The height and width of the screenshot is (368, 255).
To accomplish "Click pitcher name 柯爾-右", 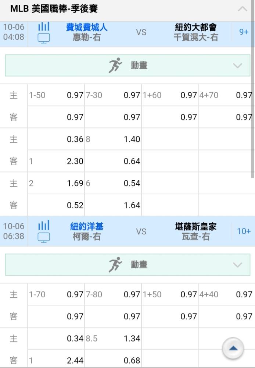I will pos(87,237).
